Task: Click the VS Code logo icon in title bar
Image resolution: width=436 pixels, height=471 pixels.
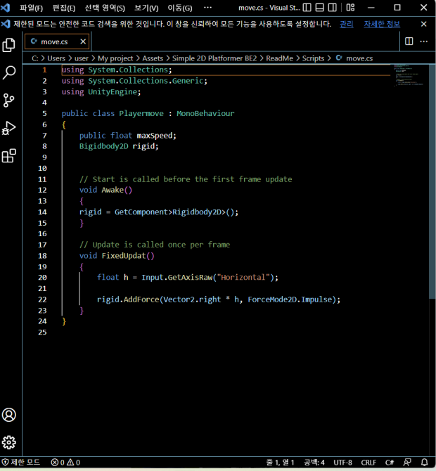Action: pyautogui.click(x=6, y=8)
